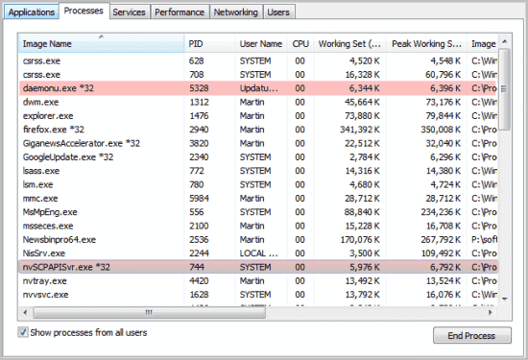Sort by Working Set column header

(349, 43)
